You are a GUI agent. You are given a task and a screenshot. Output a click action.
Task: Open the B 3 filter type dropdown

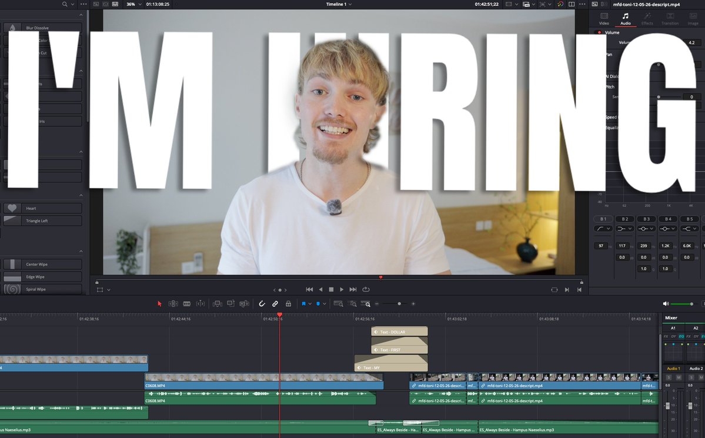point(647,229)
